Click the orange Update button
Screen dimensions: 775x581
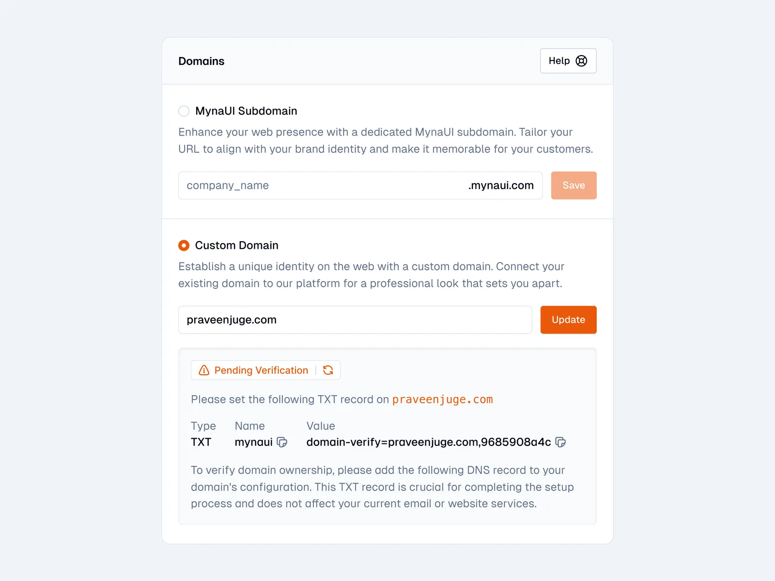(x=568, y=320)
